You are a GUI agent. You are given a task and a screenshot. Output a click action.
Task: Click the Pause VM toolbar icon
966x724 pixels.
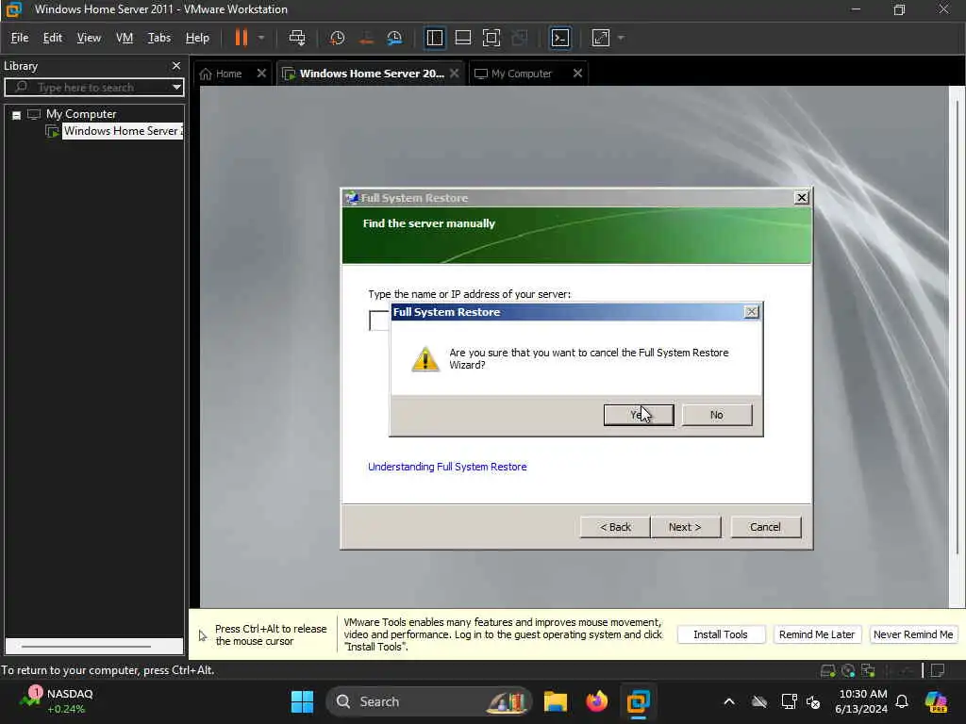(x=241, y=38)
